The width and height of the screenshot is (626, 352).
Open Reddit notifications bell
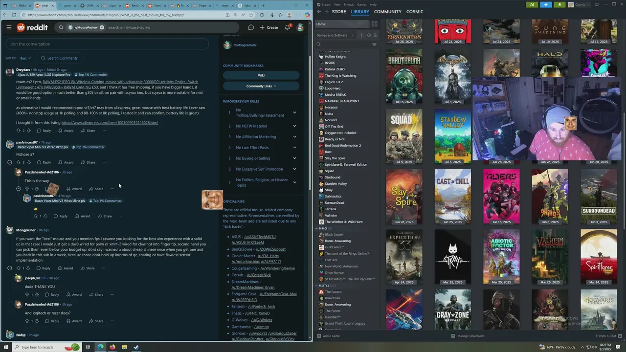pyautogui.click(x=287, y=27)
